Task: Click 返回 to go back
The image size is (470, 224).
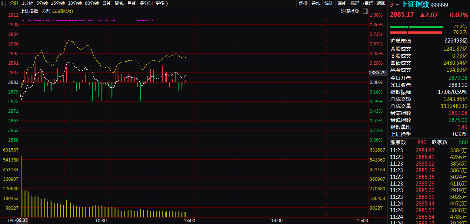Action: pos(381,3)
